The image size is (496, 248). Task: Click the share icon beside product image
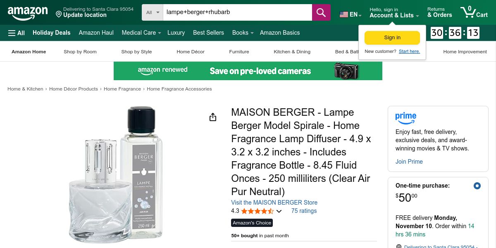(x=213, y=117)
